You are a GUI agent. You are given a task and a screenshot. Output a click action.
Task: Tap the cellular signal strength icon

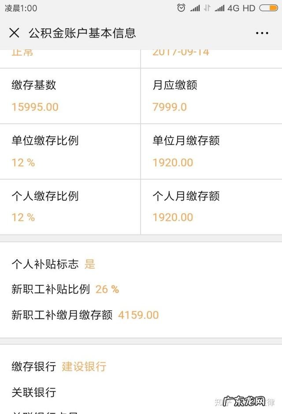coord(194,7)
